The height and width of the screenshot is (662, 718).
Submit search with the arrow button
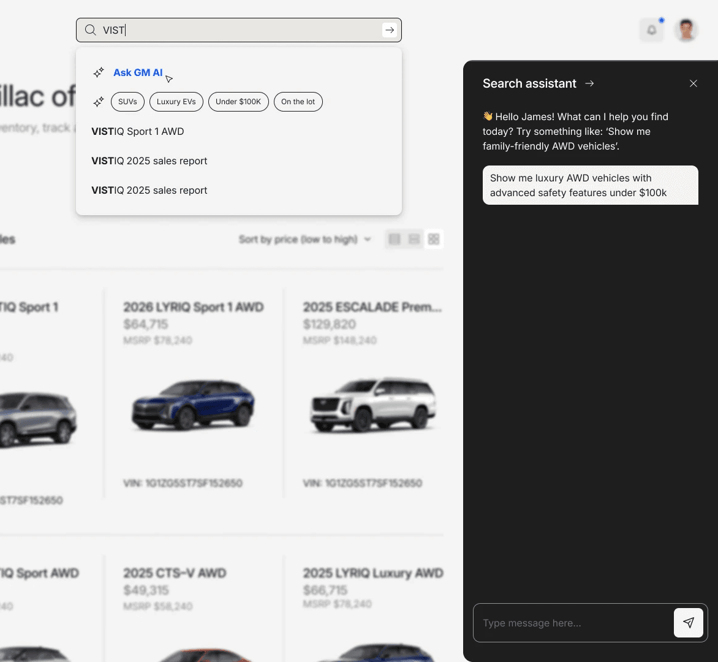[390, 30]
